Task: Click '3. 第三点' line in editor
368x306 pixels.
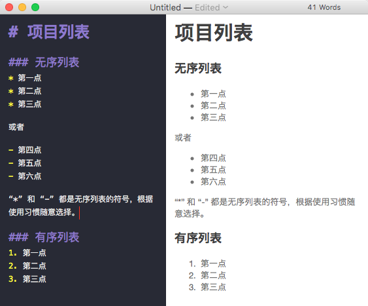Action: pos(27,279)
